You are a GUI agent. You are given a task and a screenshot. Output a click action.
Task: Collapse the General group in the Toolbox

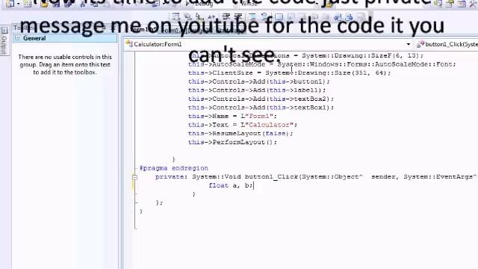coord(17,38)
